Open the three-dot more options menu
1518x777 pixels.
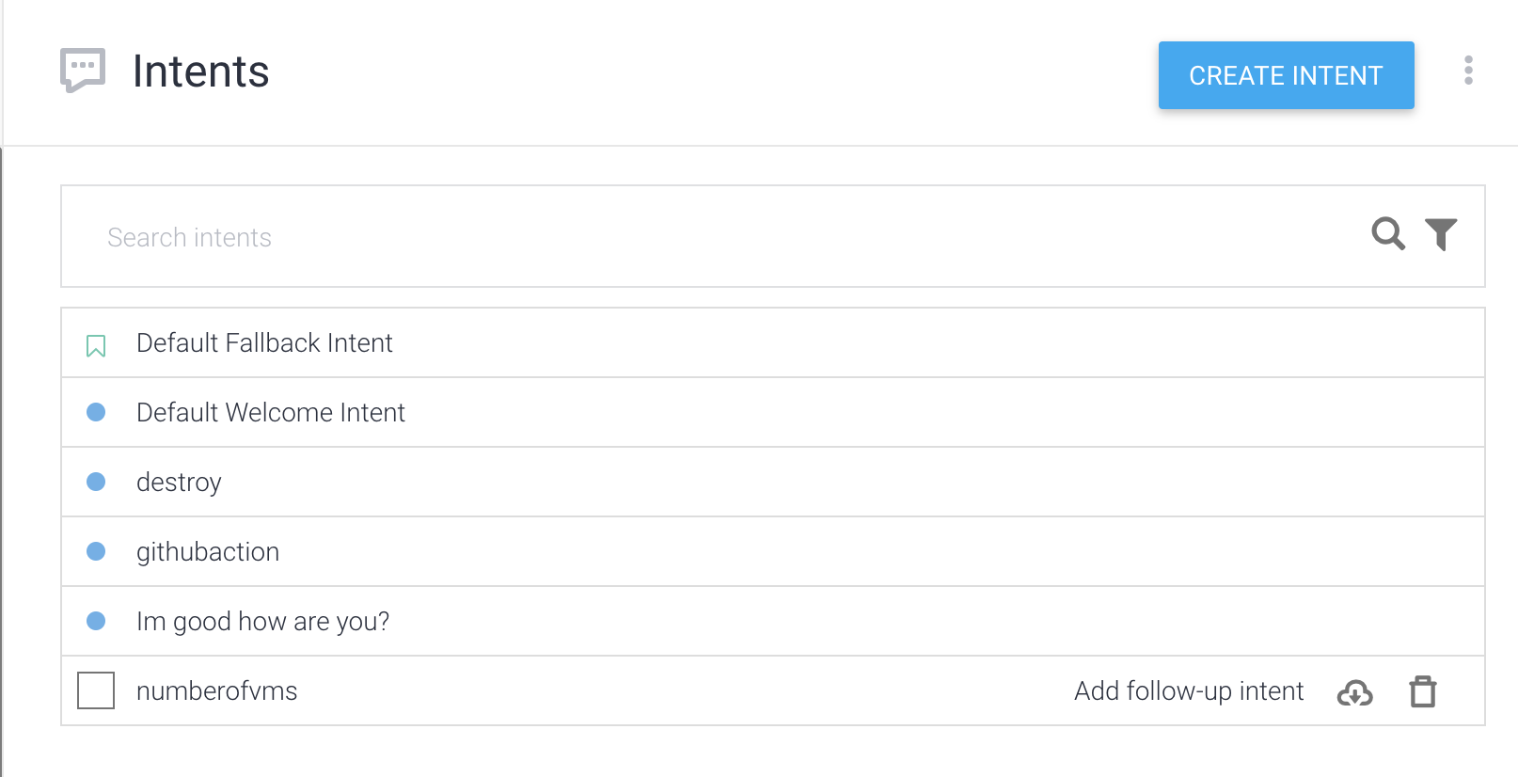click(x=1468, y=71)
